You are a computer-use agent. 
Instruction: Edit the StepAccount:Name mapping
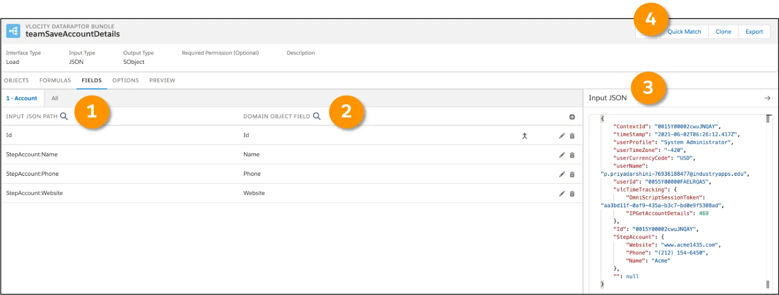(562, 155)
